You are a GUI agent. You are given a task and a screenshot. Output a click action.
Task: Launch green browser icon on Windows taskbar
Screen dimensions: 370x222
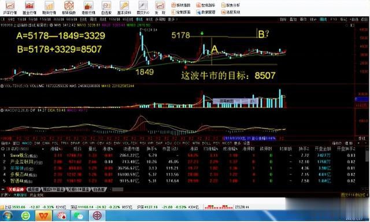[25, 216]
